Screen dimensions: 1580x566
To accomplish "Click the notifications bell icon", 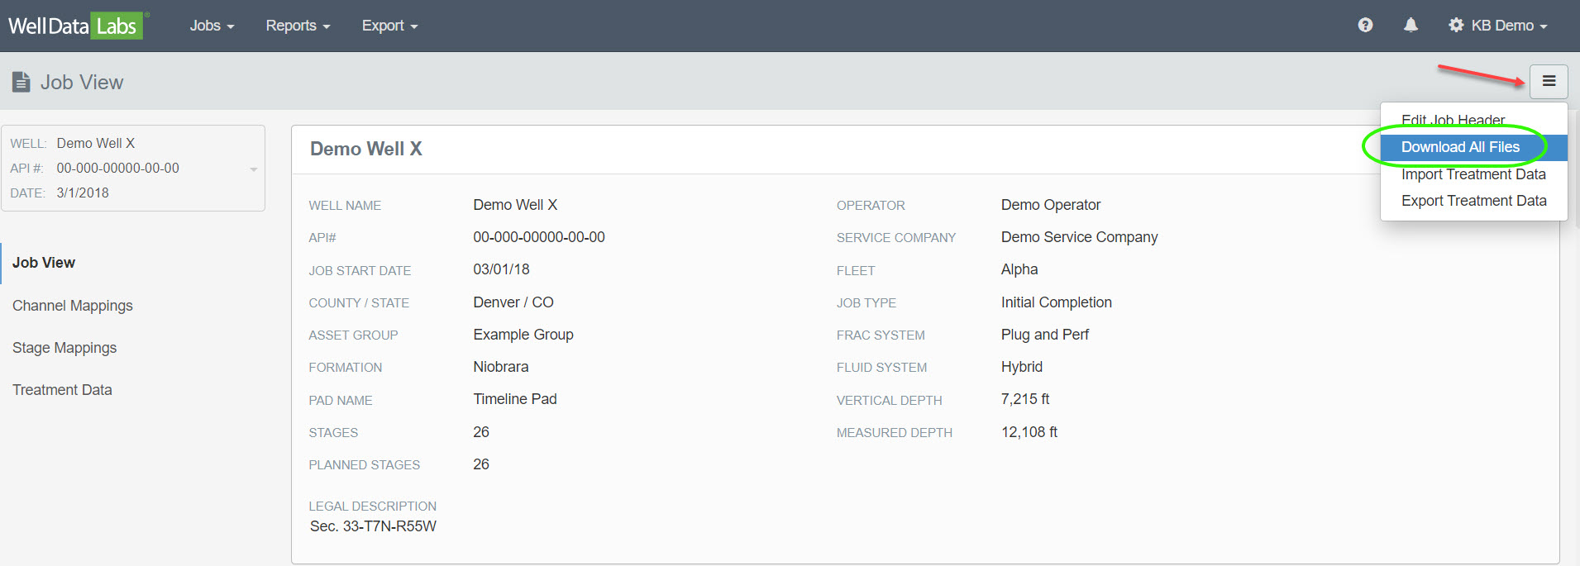I will tap(1411, 25).
